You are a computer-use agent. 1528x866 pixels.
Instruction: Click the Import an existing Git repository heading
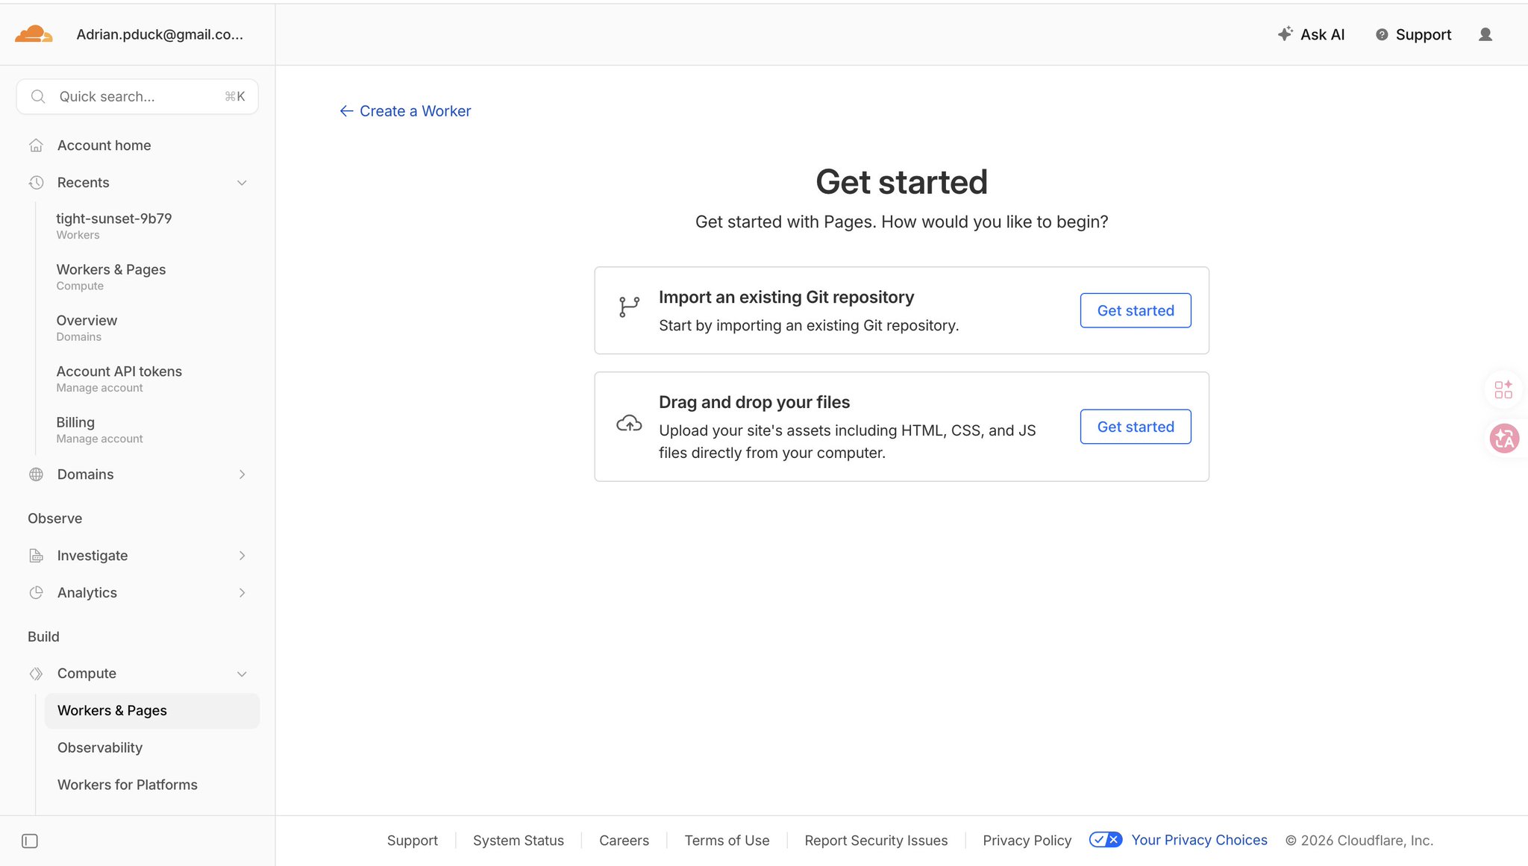tap(786, 297)
